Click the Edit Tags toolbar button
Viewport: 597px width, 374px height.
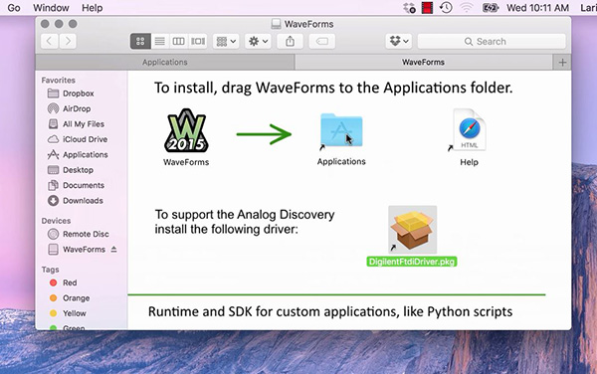tap(322, 41)
